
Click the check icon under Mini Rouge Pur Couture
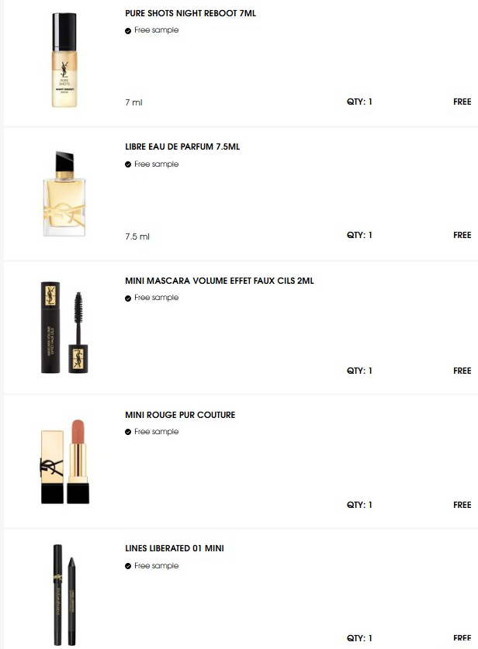tap(128, 432)
